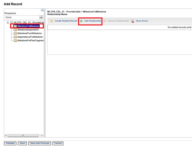
Task: Click the tree scrollbar left arrow
Action: (6, 136)
